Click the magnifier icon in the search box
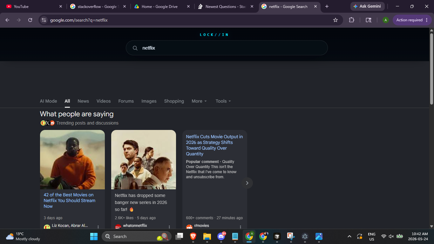This screenshot has height=244, width=434. coord(135,48)
